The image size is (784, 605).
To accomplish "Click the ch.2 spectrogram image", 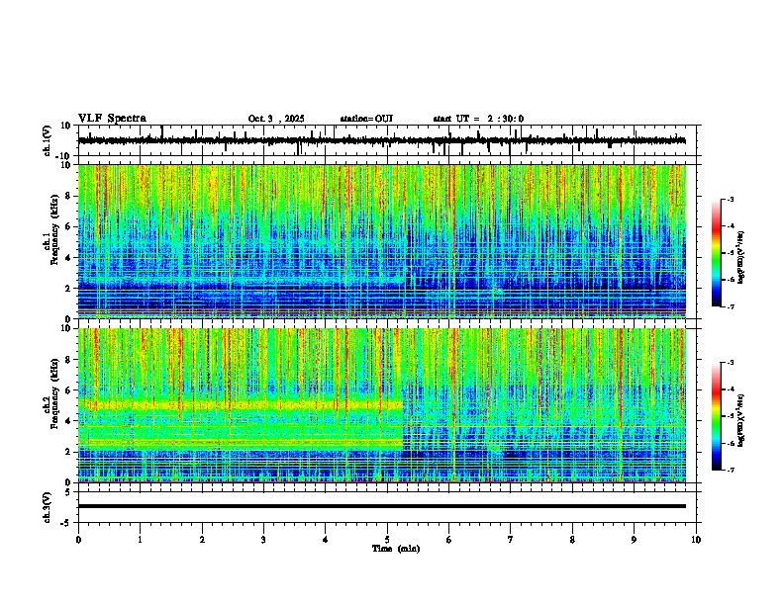I will pos(382,405).
